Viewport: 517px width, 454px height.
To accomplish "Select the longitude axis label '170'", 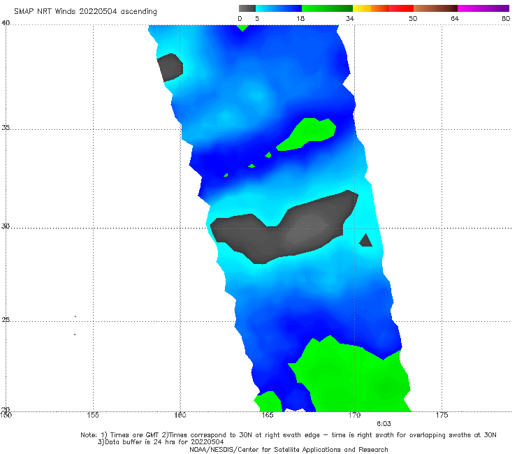I will 354,415.
